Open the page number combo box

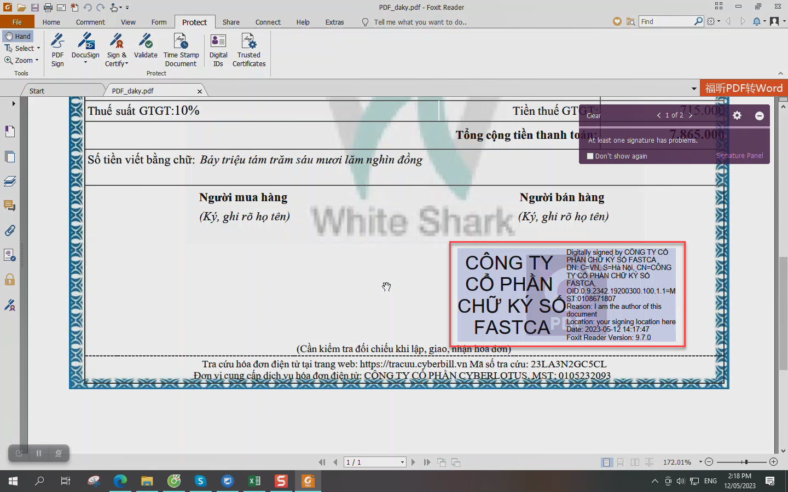[x=375, y=462]
